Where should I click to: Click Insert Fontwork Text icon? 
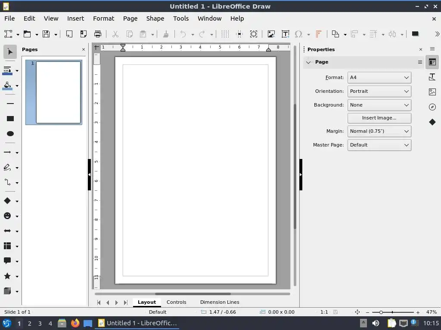click(x=319, y=34)
